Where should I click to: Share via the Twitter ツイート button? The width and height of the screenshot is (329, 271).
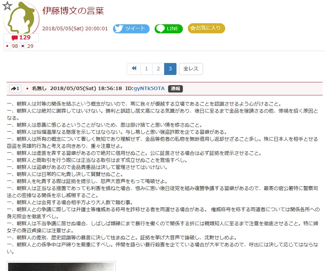point(131,29)
